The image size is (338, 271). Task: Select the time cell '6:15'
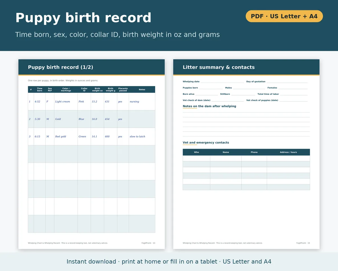tap(40, 137)
